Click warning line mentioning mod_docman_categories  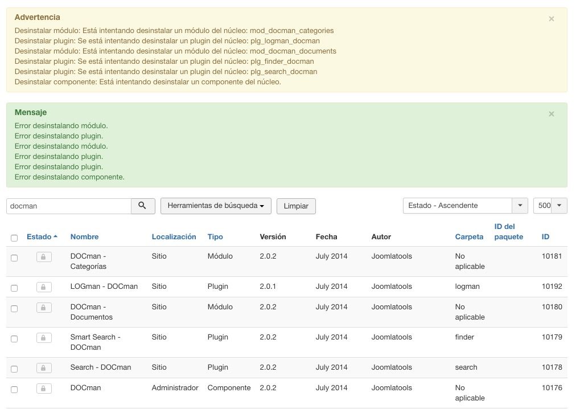(x=174, y=31)
